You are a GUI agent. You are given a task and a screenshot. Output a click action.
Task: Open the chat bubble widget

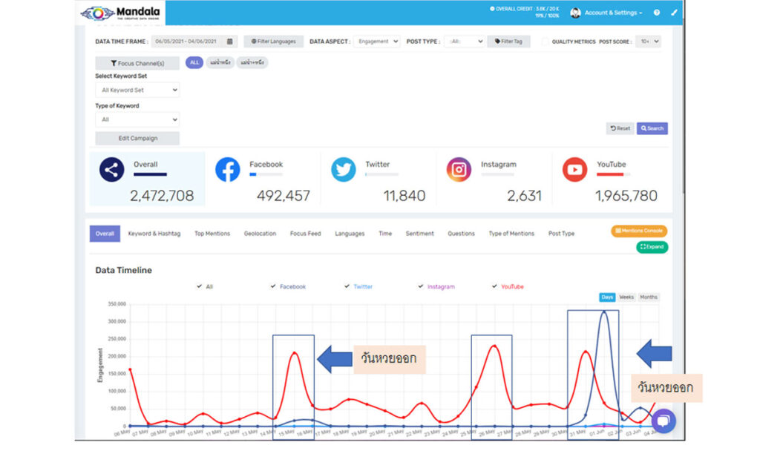(663, 421)
